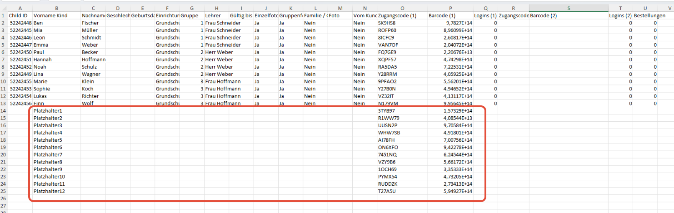
Task: Select cell containing Platzhalter12
Action: tap(56, 191)
